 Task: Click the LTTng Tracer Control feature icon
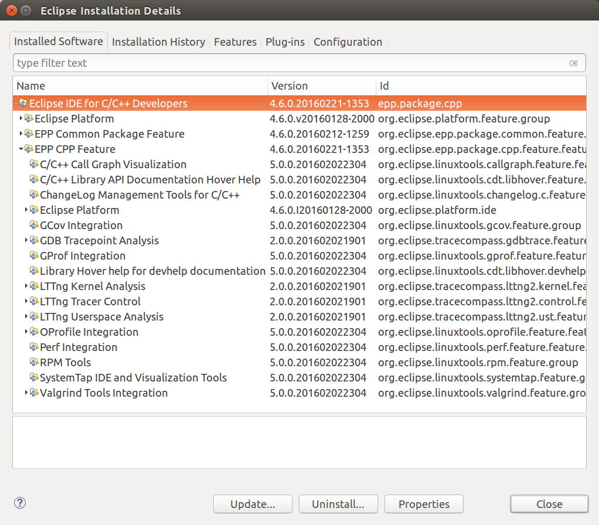click(x=35, y=301)
